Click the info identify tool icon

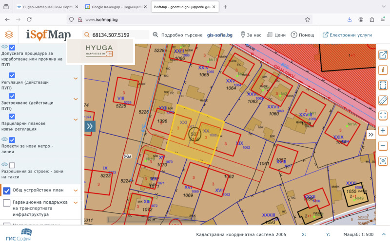(x=383, y=70)
